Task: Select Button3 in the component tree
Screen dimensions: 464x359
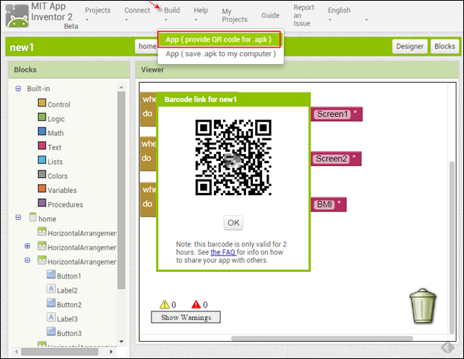Action: pyautogui.click(x=69, y=333)
